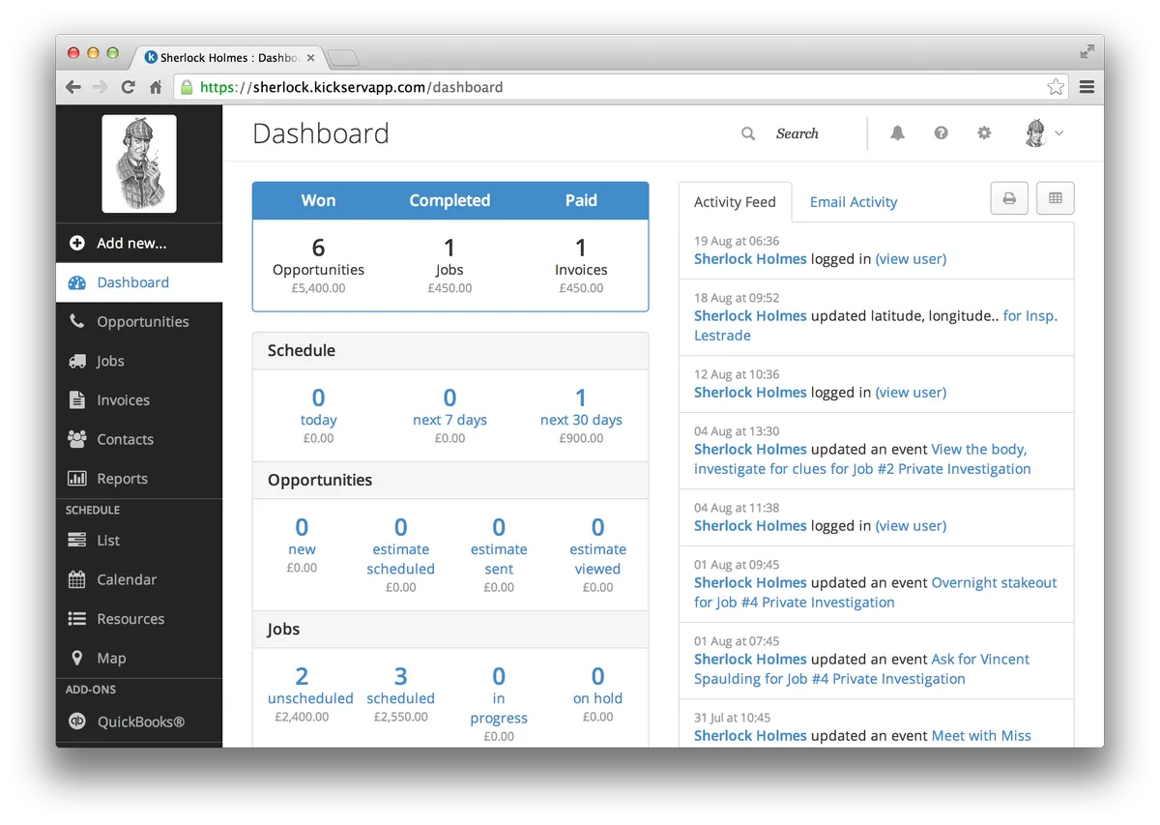Image resolution: width=1160 pixels, height=825 pixels.
Task: Open the Chrome hamburger menu
Action: click(x=1087, y=87)
